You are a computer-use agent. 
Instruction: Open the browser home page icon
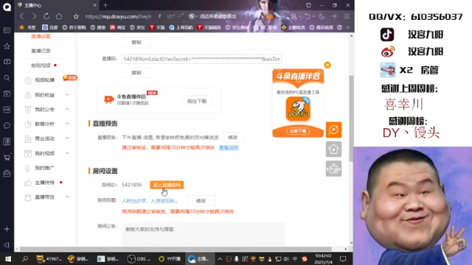[x=59, y=16]
